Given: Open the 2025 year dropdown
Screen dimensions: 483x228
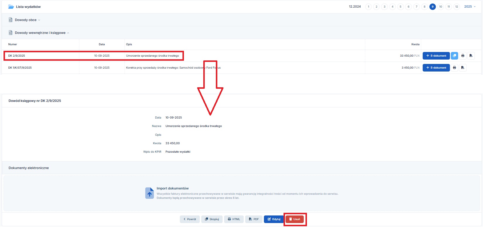Looking at the screenshot, I should pyautogui.click(x=470, y=7).
